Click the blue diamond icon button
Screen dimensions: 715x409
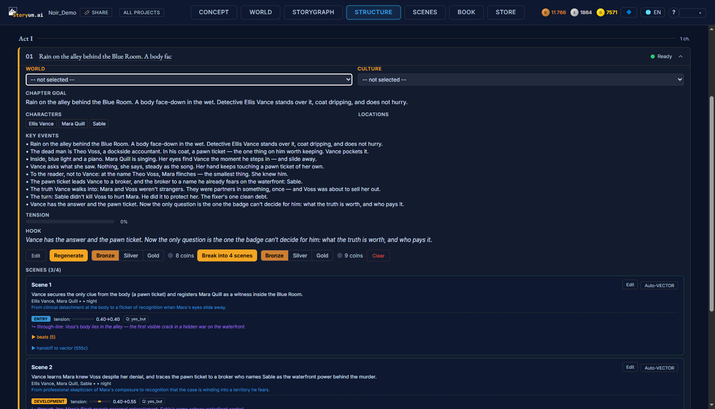(x=629, y=12)
